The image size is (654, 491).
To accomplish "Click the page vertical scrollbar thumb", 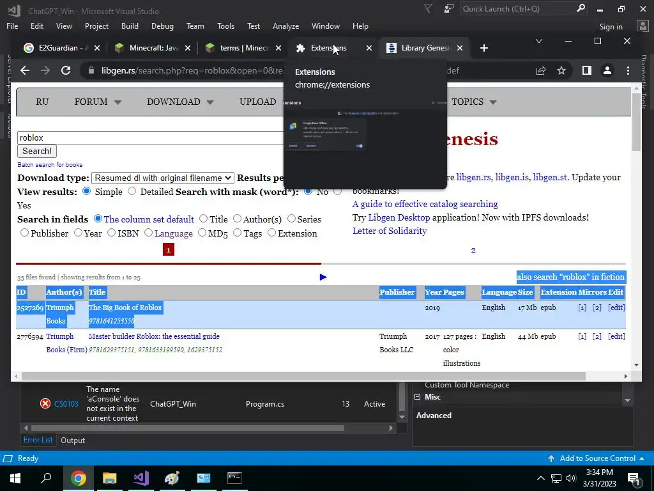I will [x=636, y=122].
